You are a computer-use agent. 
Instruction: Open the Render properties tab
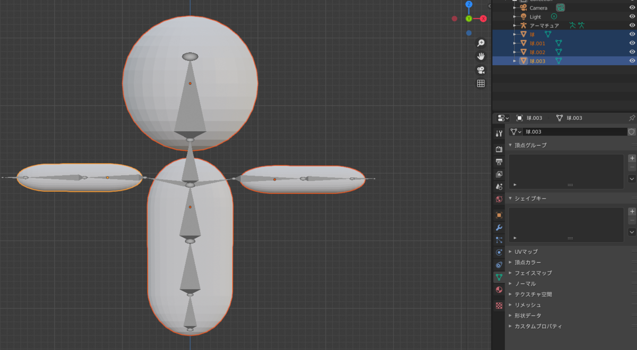click(x=498, y=149)
